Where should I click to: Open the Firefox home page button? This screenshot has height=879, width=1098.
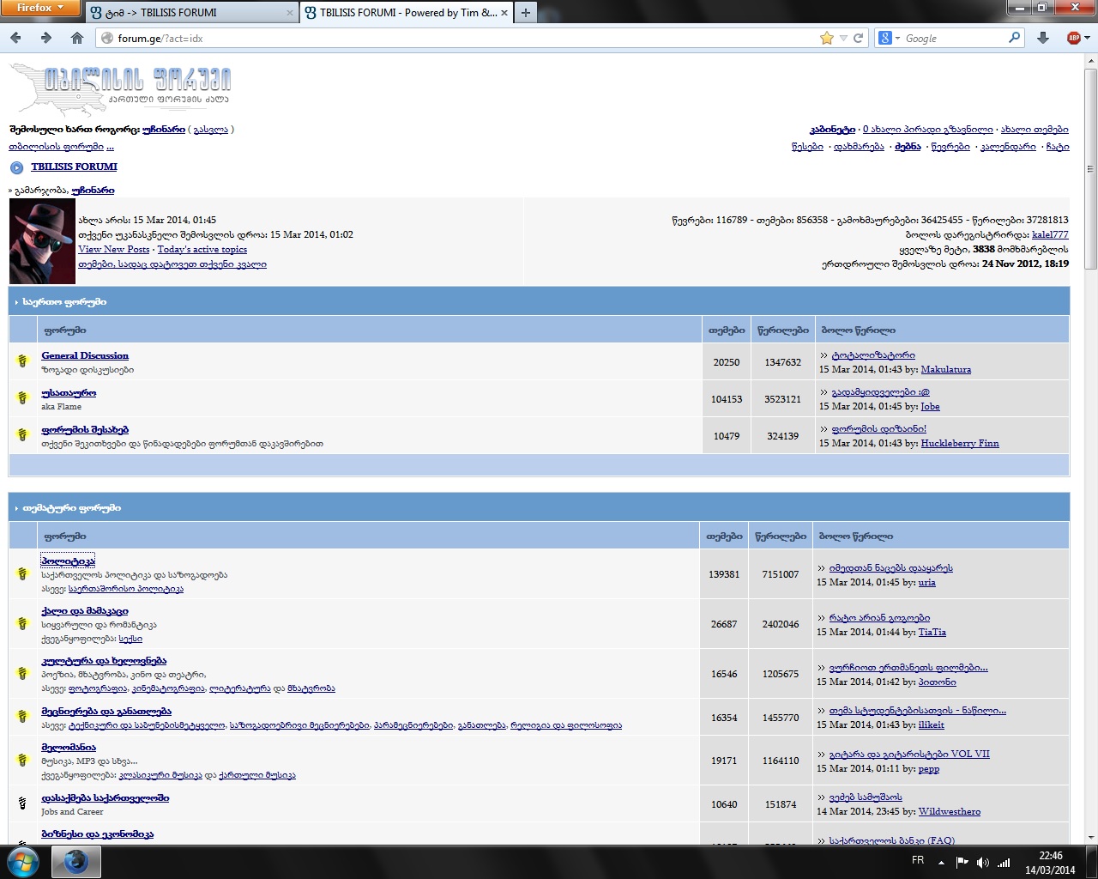tap(77, 38)
